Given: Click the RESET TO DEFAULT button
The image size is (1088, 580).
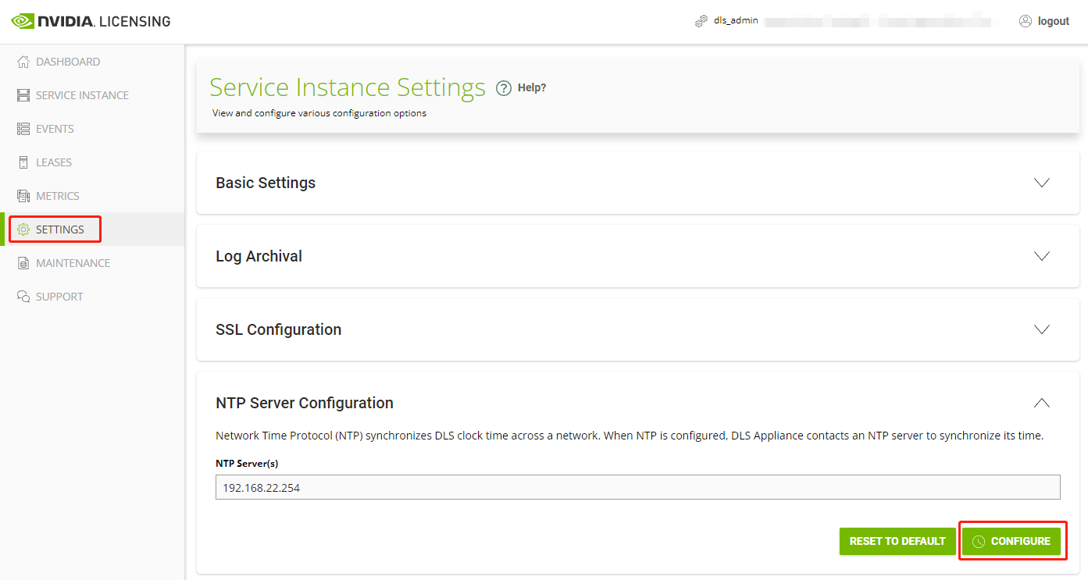Looking at the screenshot, I should 897,541.
